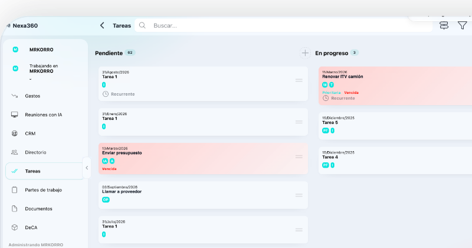Click the PF badge on Tarea 5
Image resolution: width=472 pixels, height=248 pixels.
(326, 130)
